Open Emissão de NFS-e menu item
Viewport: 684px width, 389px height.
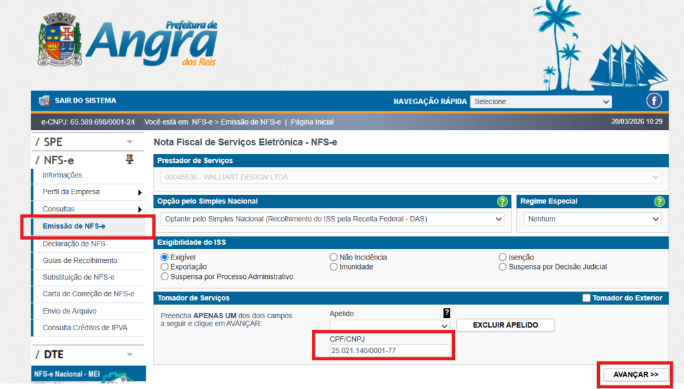74,226
